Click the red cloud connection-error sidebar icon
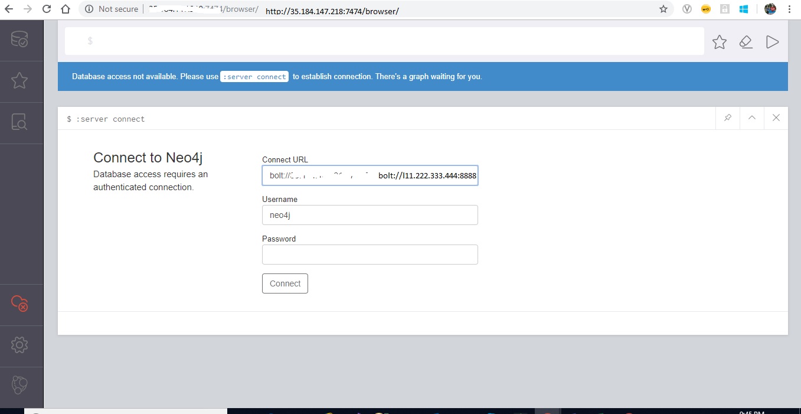Screen dimensions: 801x414 [x=19, y=303]
